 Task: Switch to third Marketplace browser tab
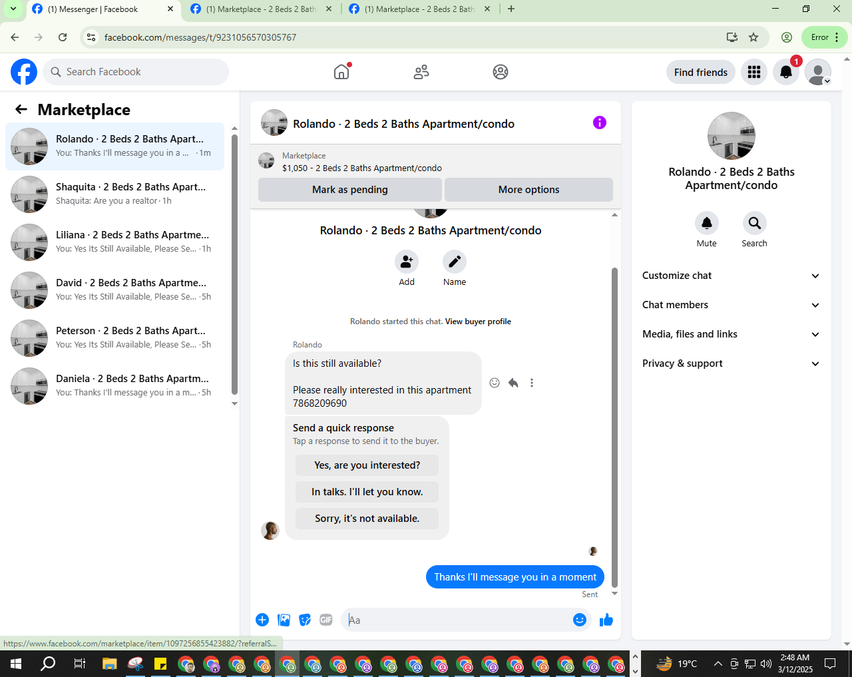point(419,9)
